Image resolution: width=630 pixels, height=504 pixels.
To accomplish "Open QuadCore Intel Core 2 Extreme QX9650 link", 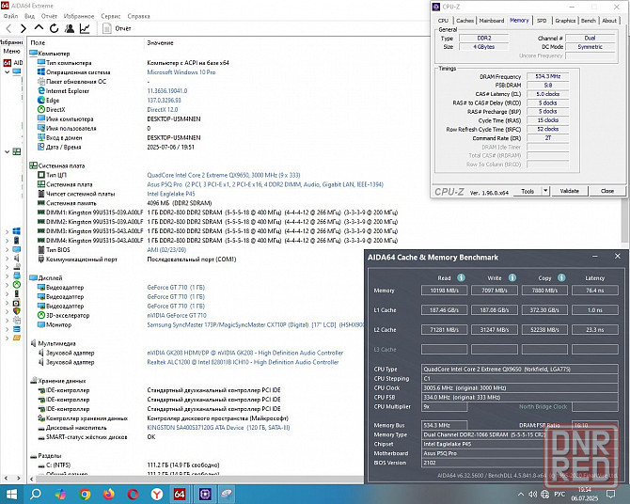I will pos(224,175).
